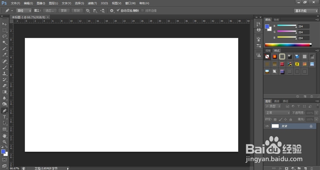The height and width of the screenshot is (170, 320).
Task: Open the 不透明度 opacity dropdown arrow
Action: tap(316, 113)
